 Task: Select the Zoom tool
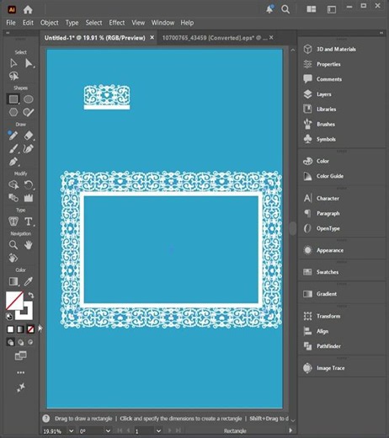13,245
